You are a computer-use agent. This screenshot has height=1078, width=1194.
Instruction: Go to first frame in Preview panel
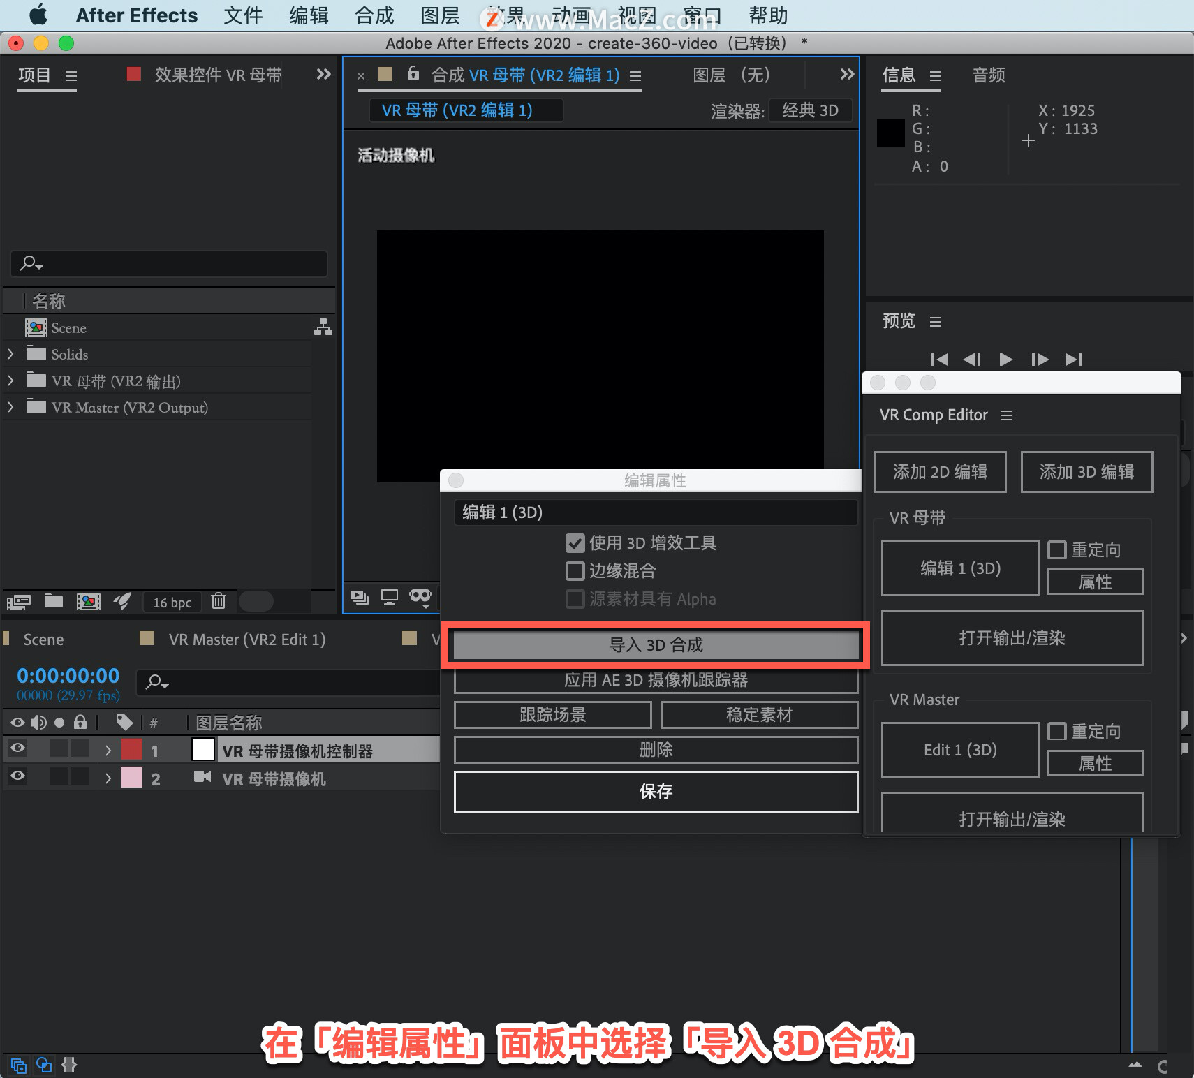(940, 360)
